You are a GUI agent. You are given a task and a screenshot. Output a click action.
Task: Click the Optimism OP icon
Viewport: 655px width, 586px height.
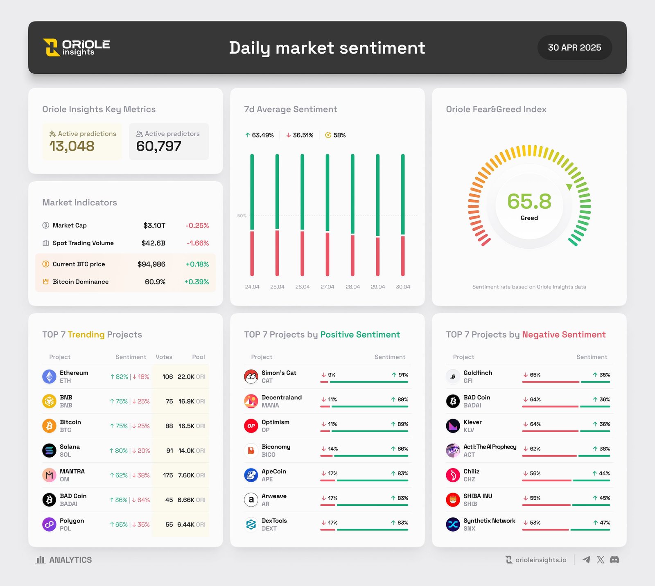click(x=251, y=426)
